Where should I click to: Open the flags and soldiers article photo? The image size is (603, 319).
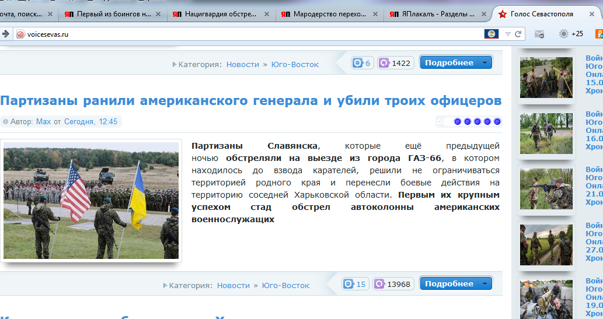(x=91, y=201)
